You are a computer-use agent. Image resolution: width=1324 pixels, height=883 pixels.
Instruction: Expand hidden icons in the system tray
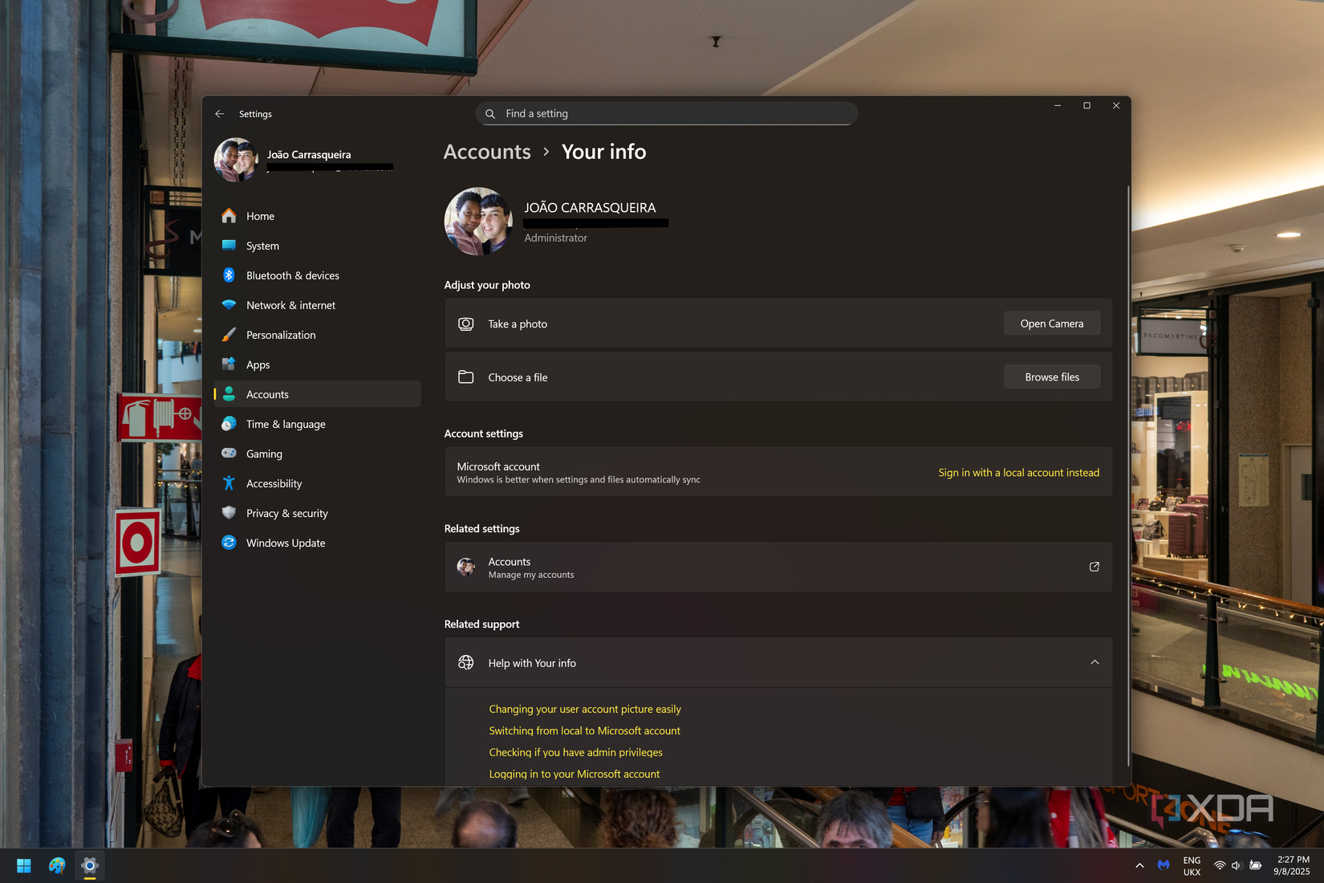pos(1139,865)
